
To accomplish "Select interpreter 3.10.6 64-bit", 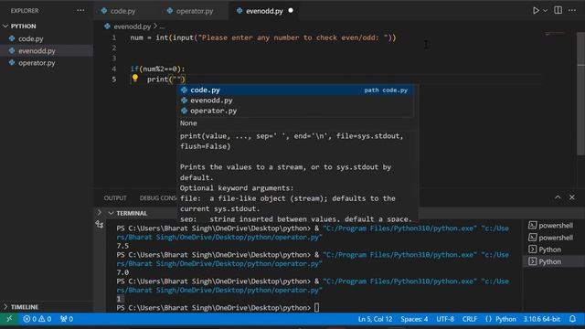I will coord(541,319).
